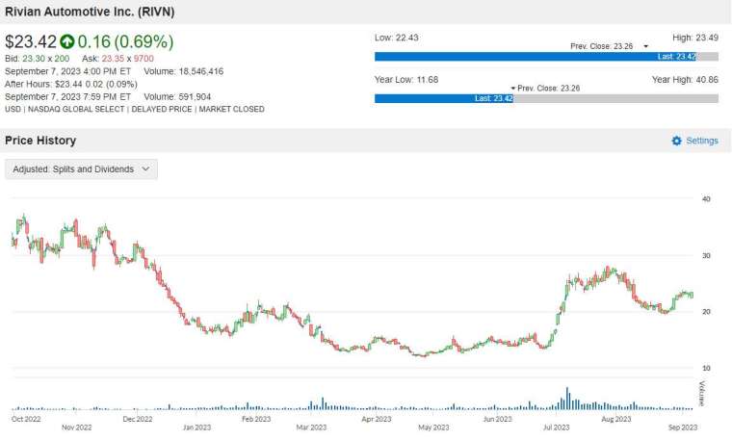This screenshot has height=440, width=732.
Task: Click the 0.16 (0.69%) change value
Action: point(125,41)
